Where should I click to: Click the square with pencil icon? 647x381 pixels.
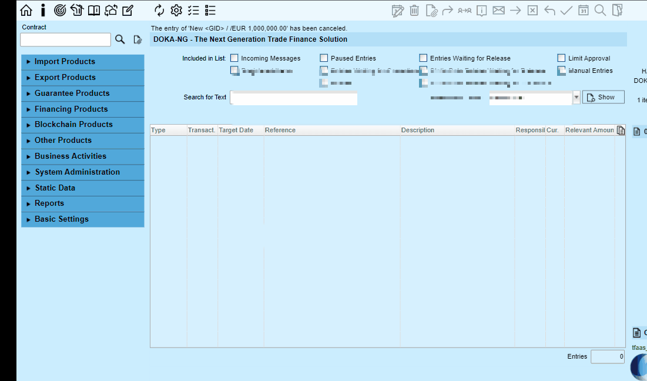128,11
